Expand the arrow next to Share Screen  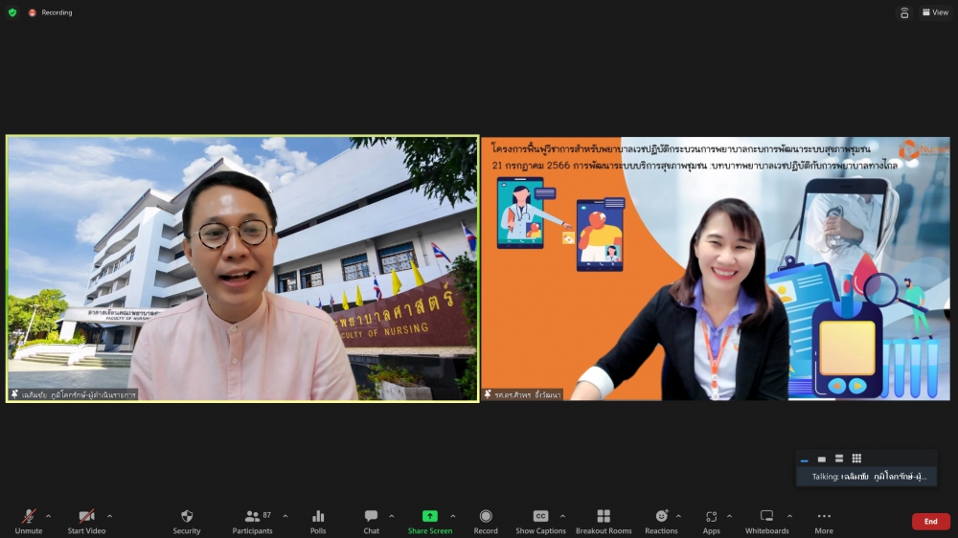[453, 516]
